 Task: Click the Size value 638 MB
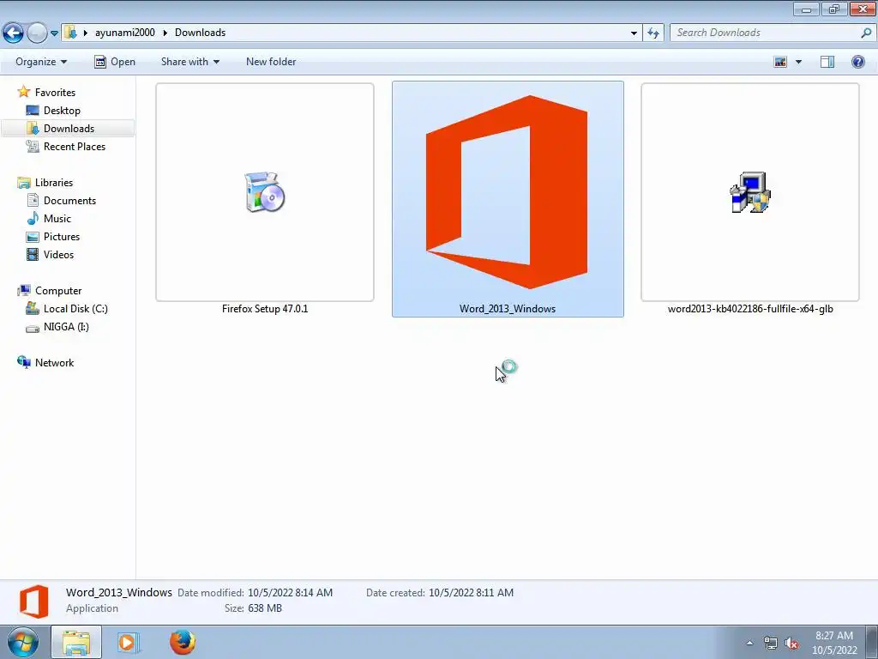[265, 608]
